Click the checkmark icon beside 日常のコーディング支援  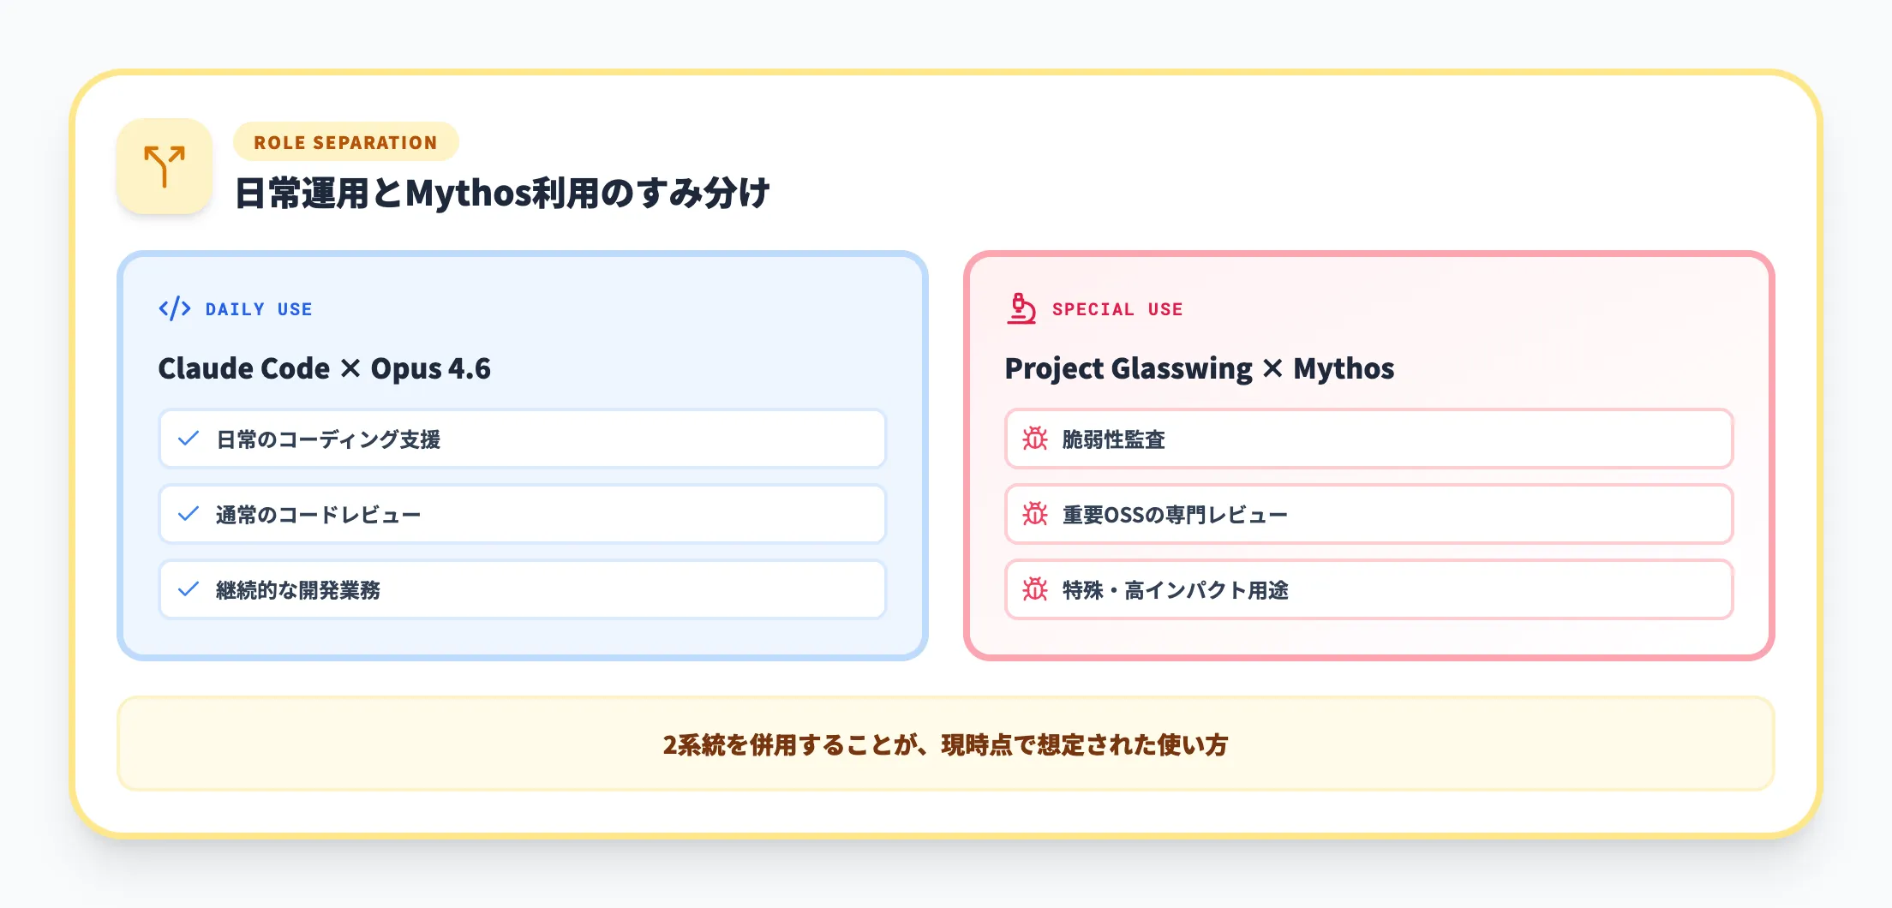click(x=188, y=439)
